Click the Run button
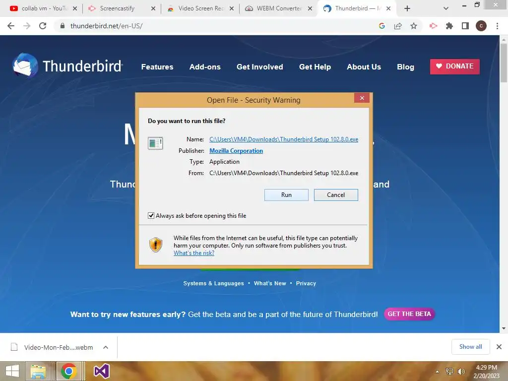The height and width of the screenshot is (381, 508). 286,194
